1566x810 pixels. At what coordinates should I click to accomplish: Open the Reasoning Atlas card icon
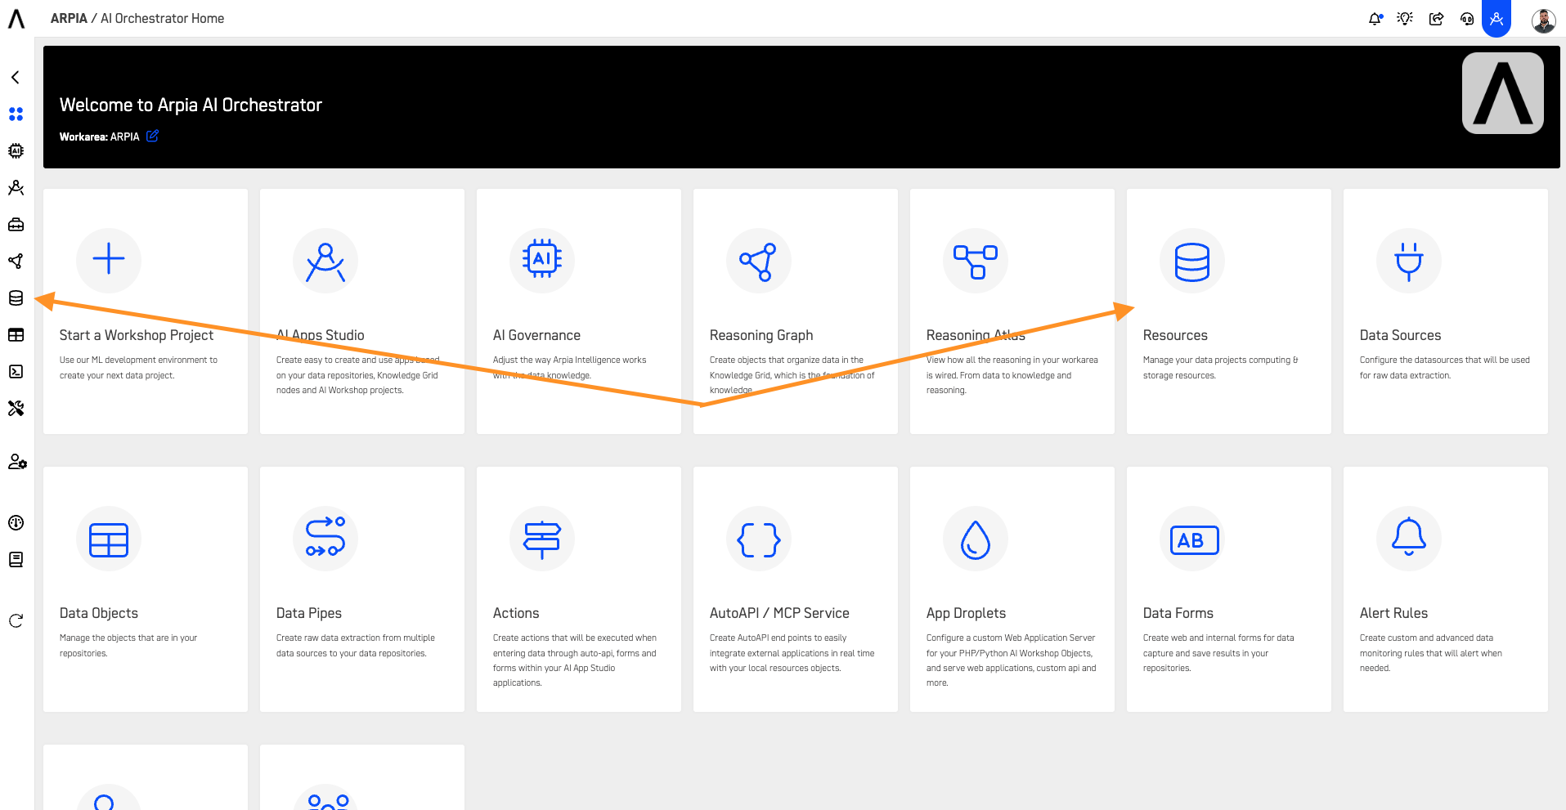coord(976,261)
